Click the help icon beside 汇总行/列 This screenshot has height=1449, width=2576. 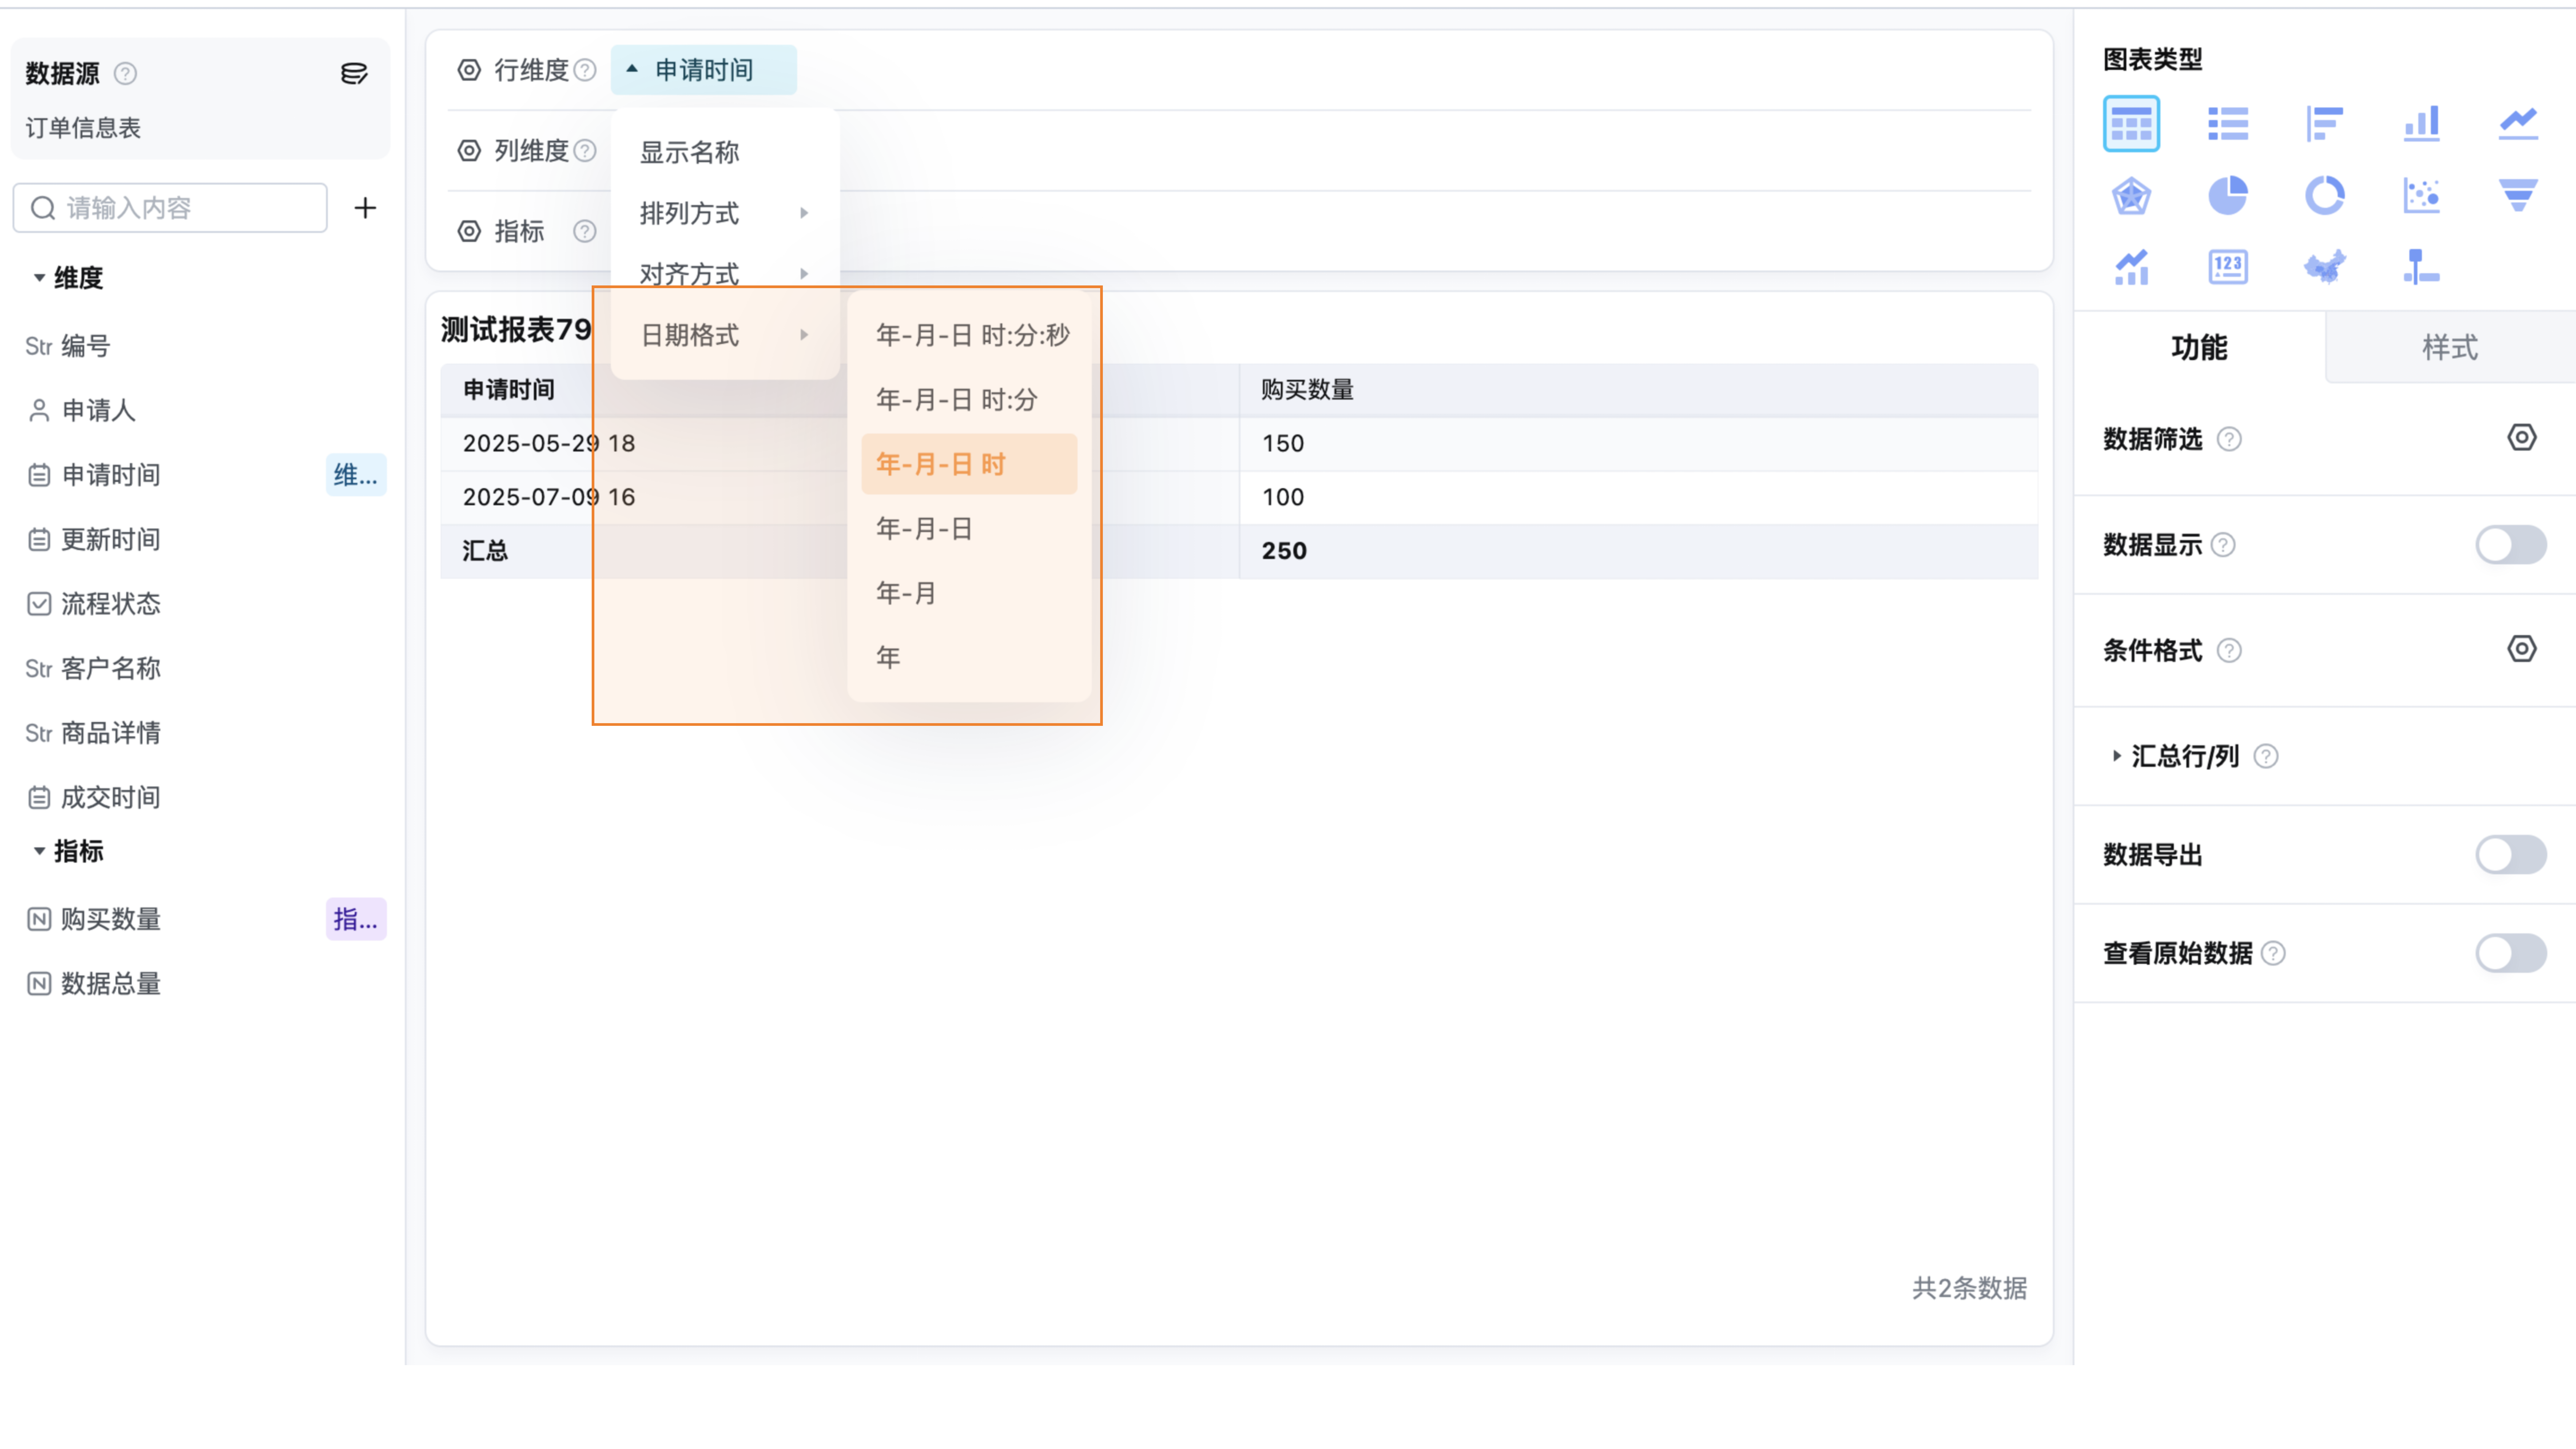point(2266,756)
